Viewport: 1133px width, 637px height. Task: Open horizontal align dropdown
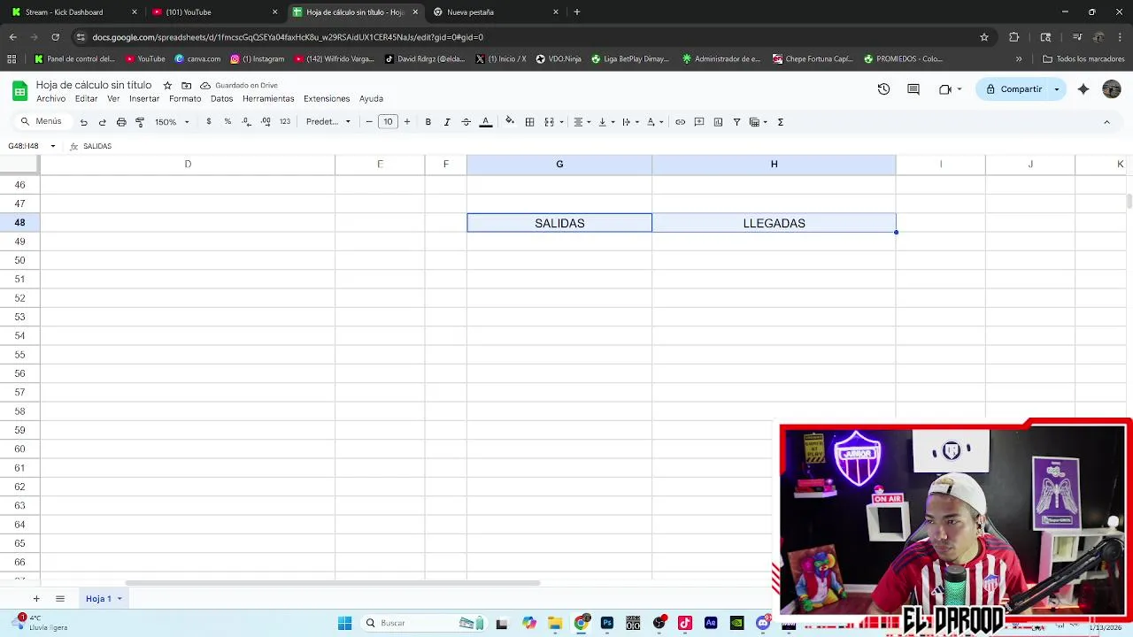[582, 122]
